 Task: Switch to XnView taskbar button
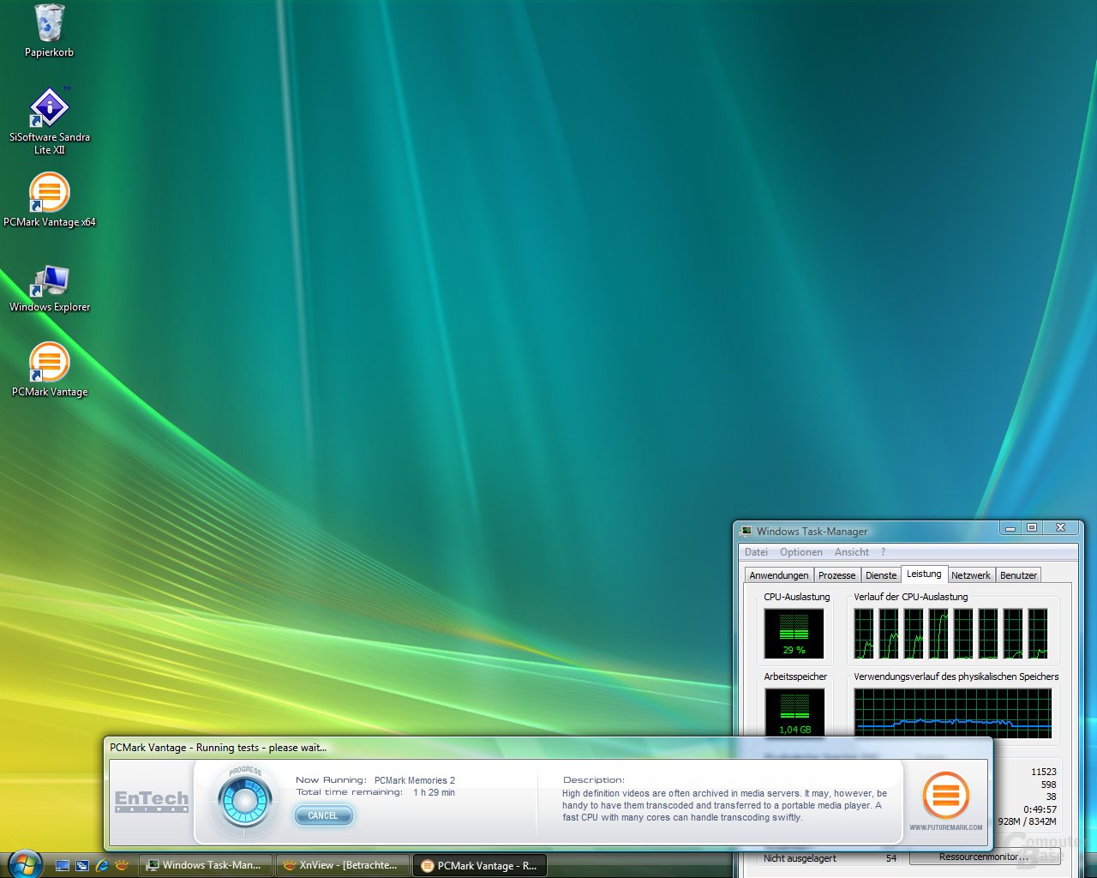(343, 865)
